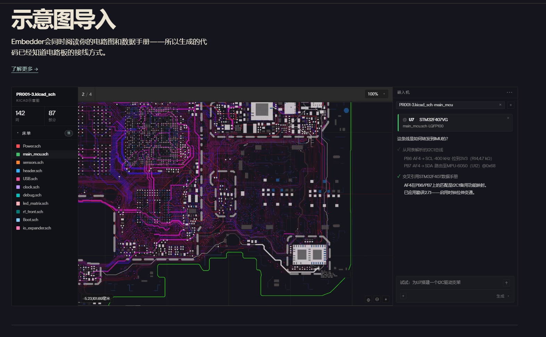Click the zoom-out icon on the canvas
Viewport: 546px width, 337px height.
[x=377, y=299]
